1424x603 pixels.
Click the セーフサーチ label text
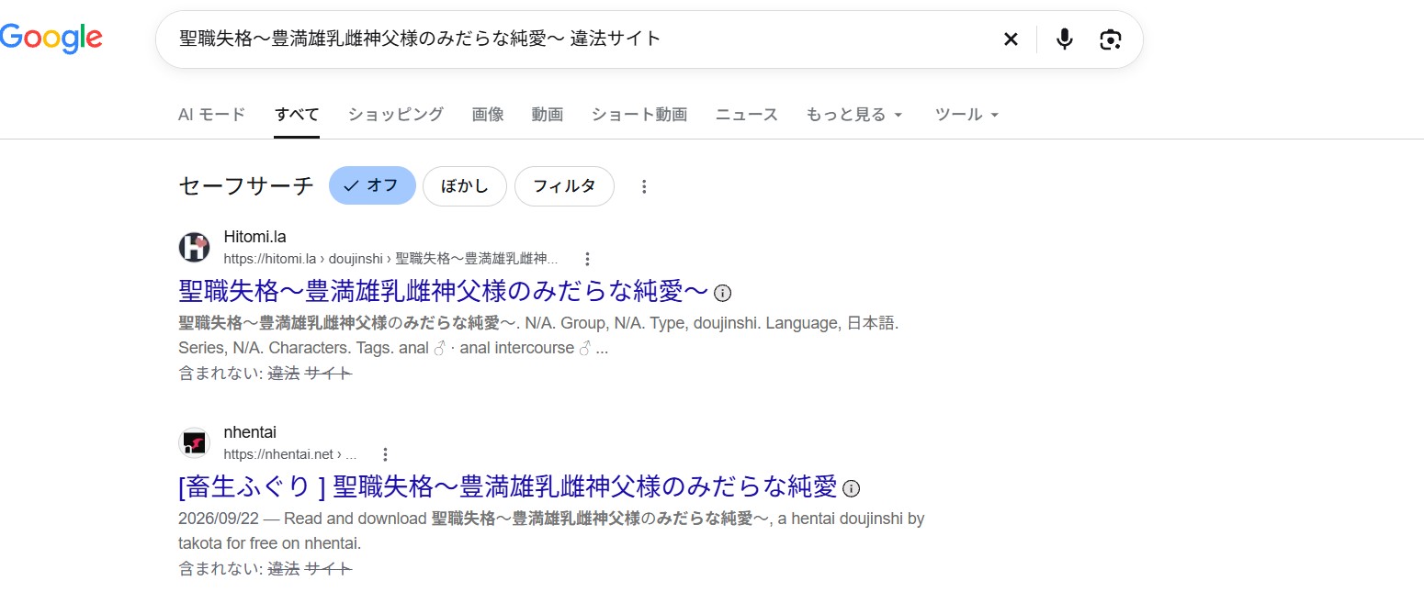[x=246, y=186]
